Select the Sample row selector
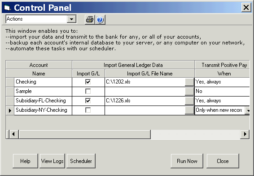Viewport: 254px width, 176px height. coord(10,92)
